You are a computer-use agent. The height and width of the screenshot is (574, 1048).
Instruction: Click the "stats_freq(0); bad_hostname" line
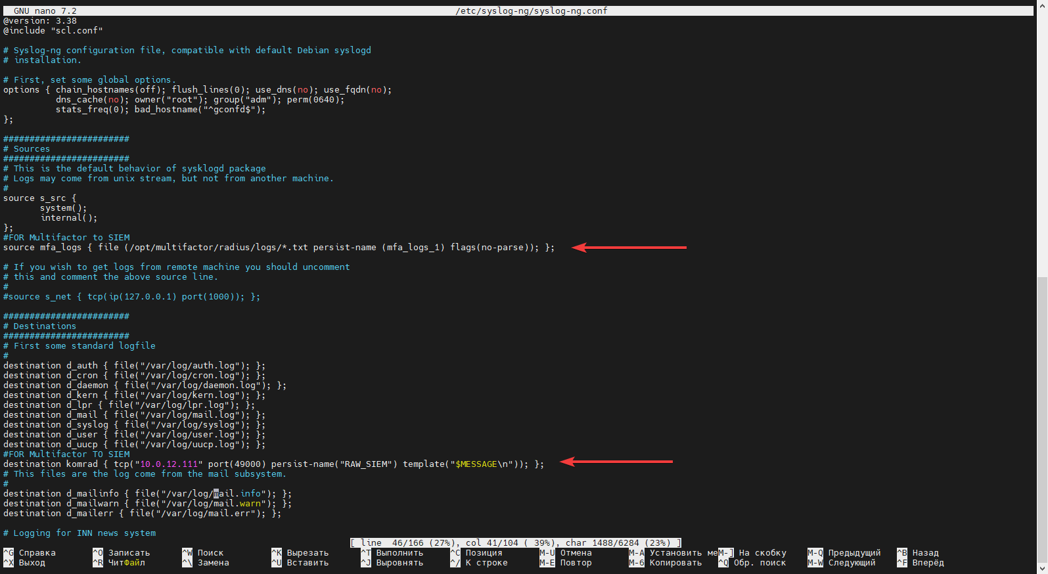tap(161, 110)
